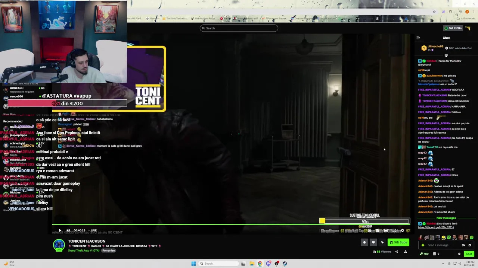
Task: Enter fullscreen mode on the player
Action: (394, 231)
